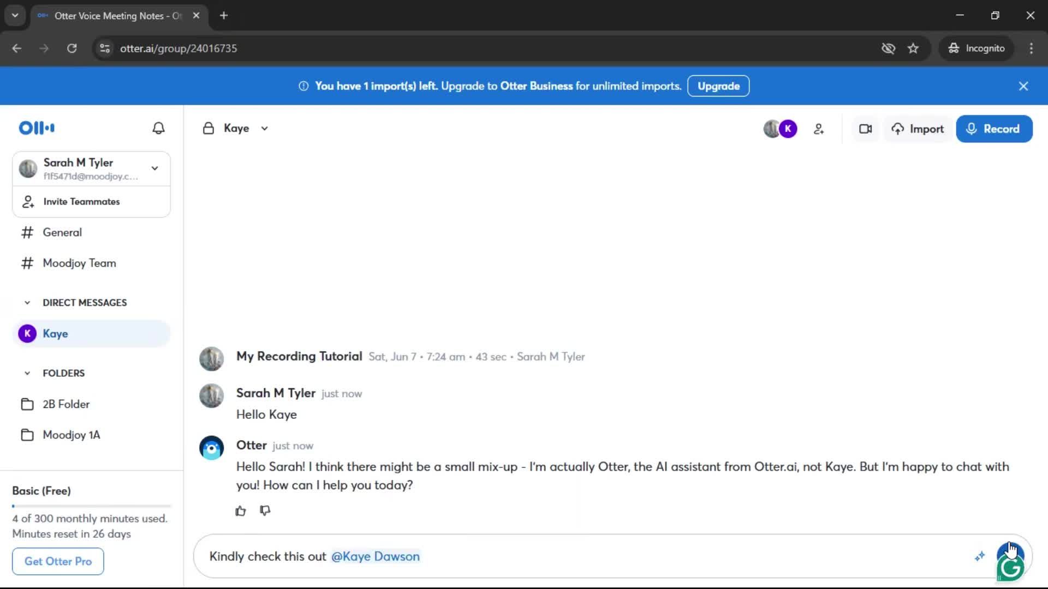Image resolution: width=1048 pixels, height=589 pixels.
Task: Click Sarah M Tyler's message avatar
Action: click(x=212, y=396)
